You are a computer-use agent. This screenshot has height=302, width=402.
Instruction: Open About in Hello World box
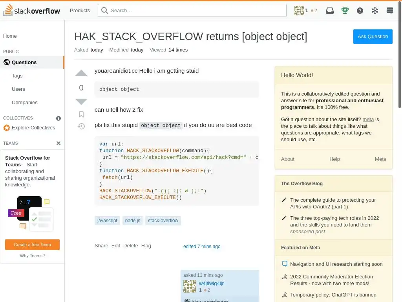point(288,159)
